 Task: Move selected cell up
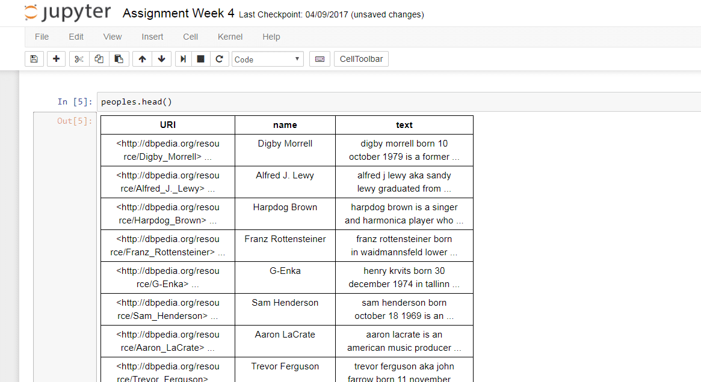[x=142, y=59]
